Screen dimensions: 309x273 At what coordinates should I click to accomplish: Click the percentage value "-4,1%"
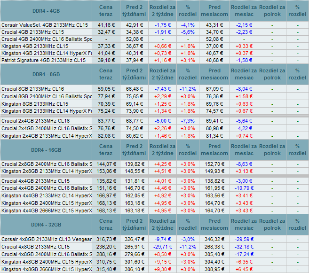tap(188, 25)
